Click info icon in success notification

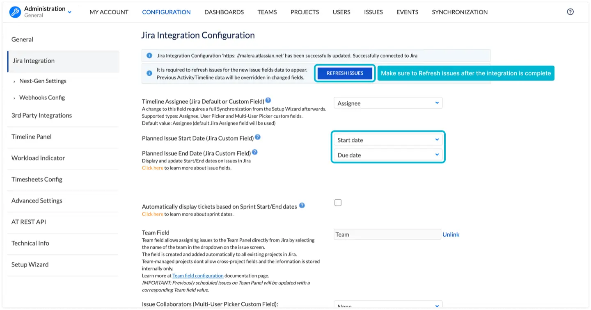149,55
